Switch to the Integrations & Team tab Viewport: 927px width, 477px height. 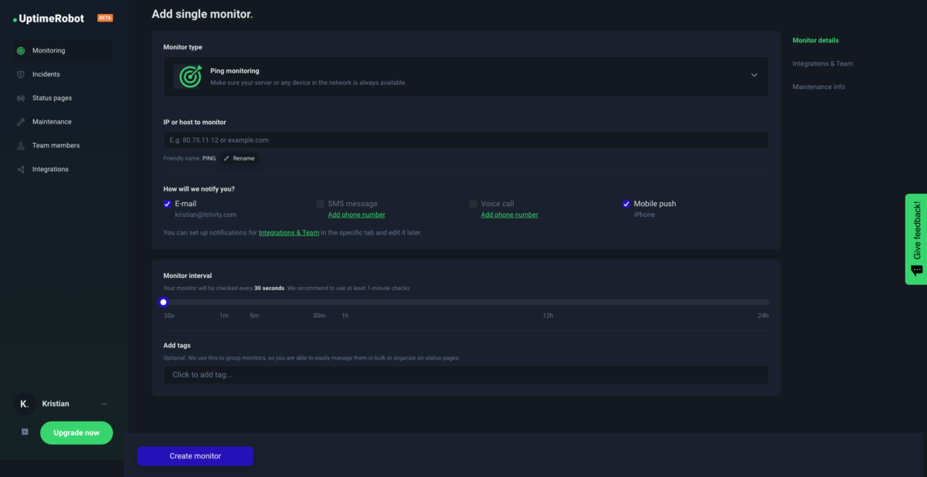823,63
